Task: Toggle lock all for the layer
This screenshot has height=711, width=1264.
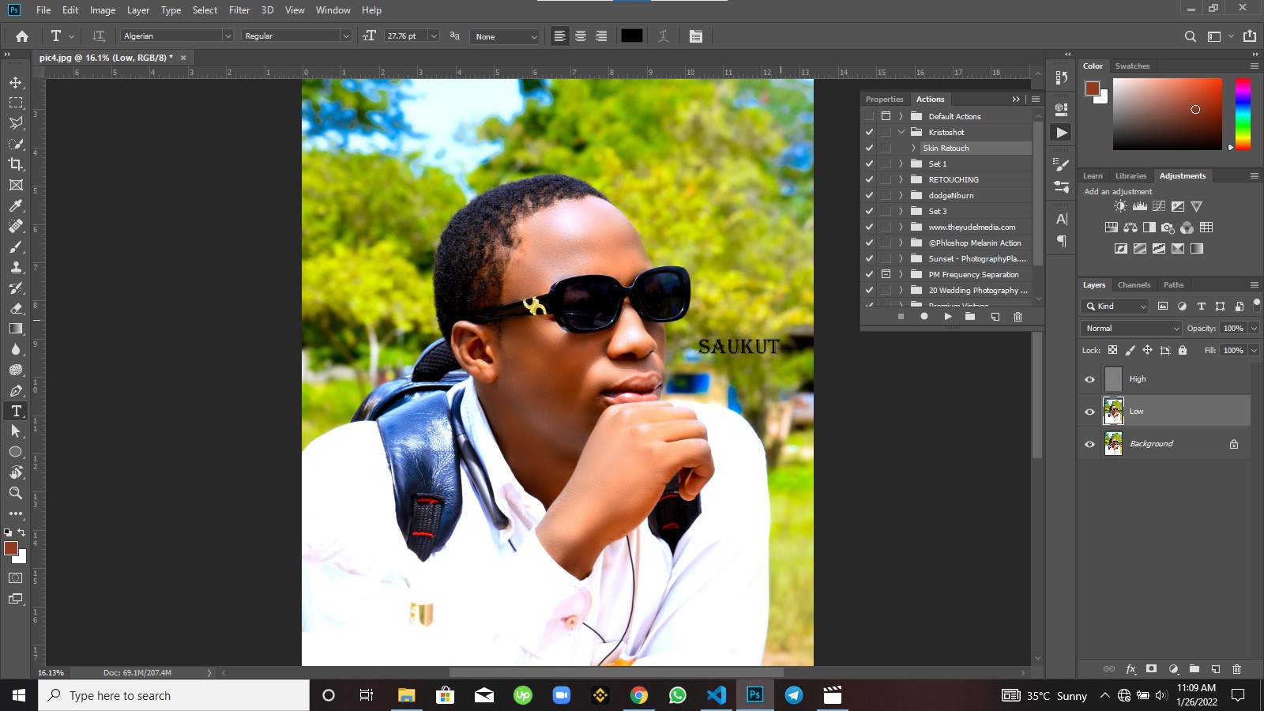Action: click(x=1183, y=350)
